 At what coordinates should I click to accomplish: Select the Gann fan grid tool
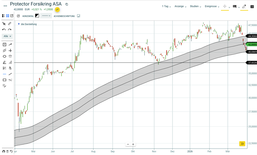tap(4, 68)
